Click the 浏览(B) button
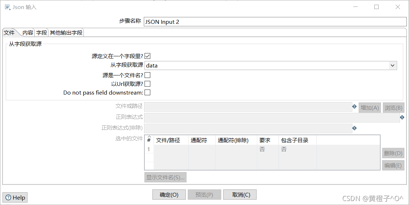Image resolution: width=409 pixels, height=205 pixels. [393, 108]
